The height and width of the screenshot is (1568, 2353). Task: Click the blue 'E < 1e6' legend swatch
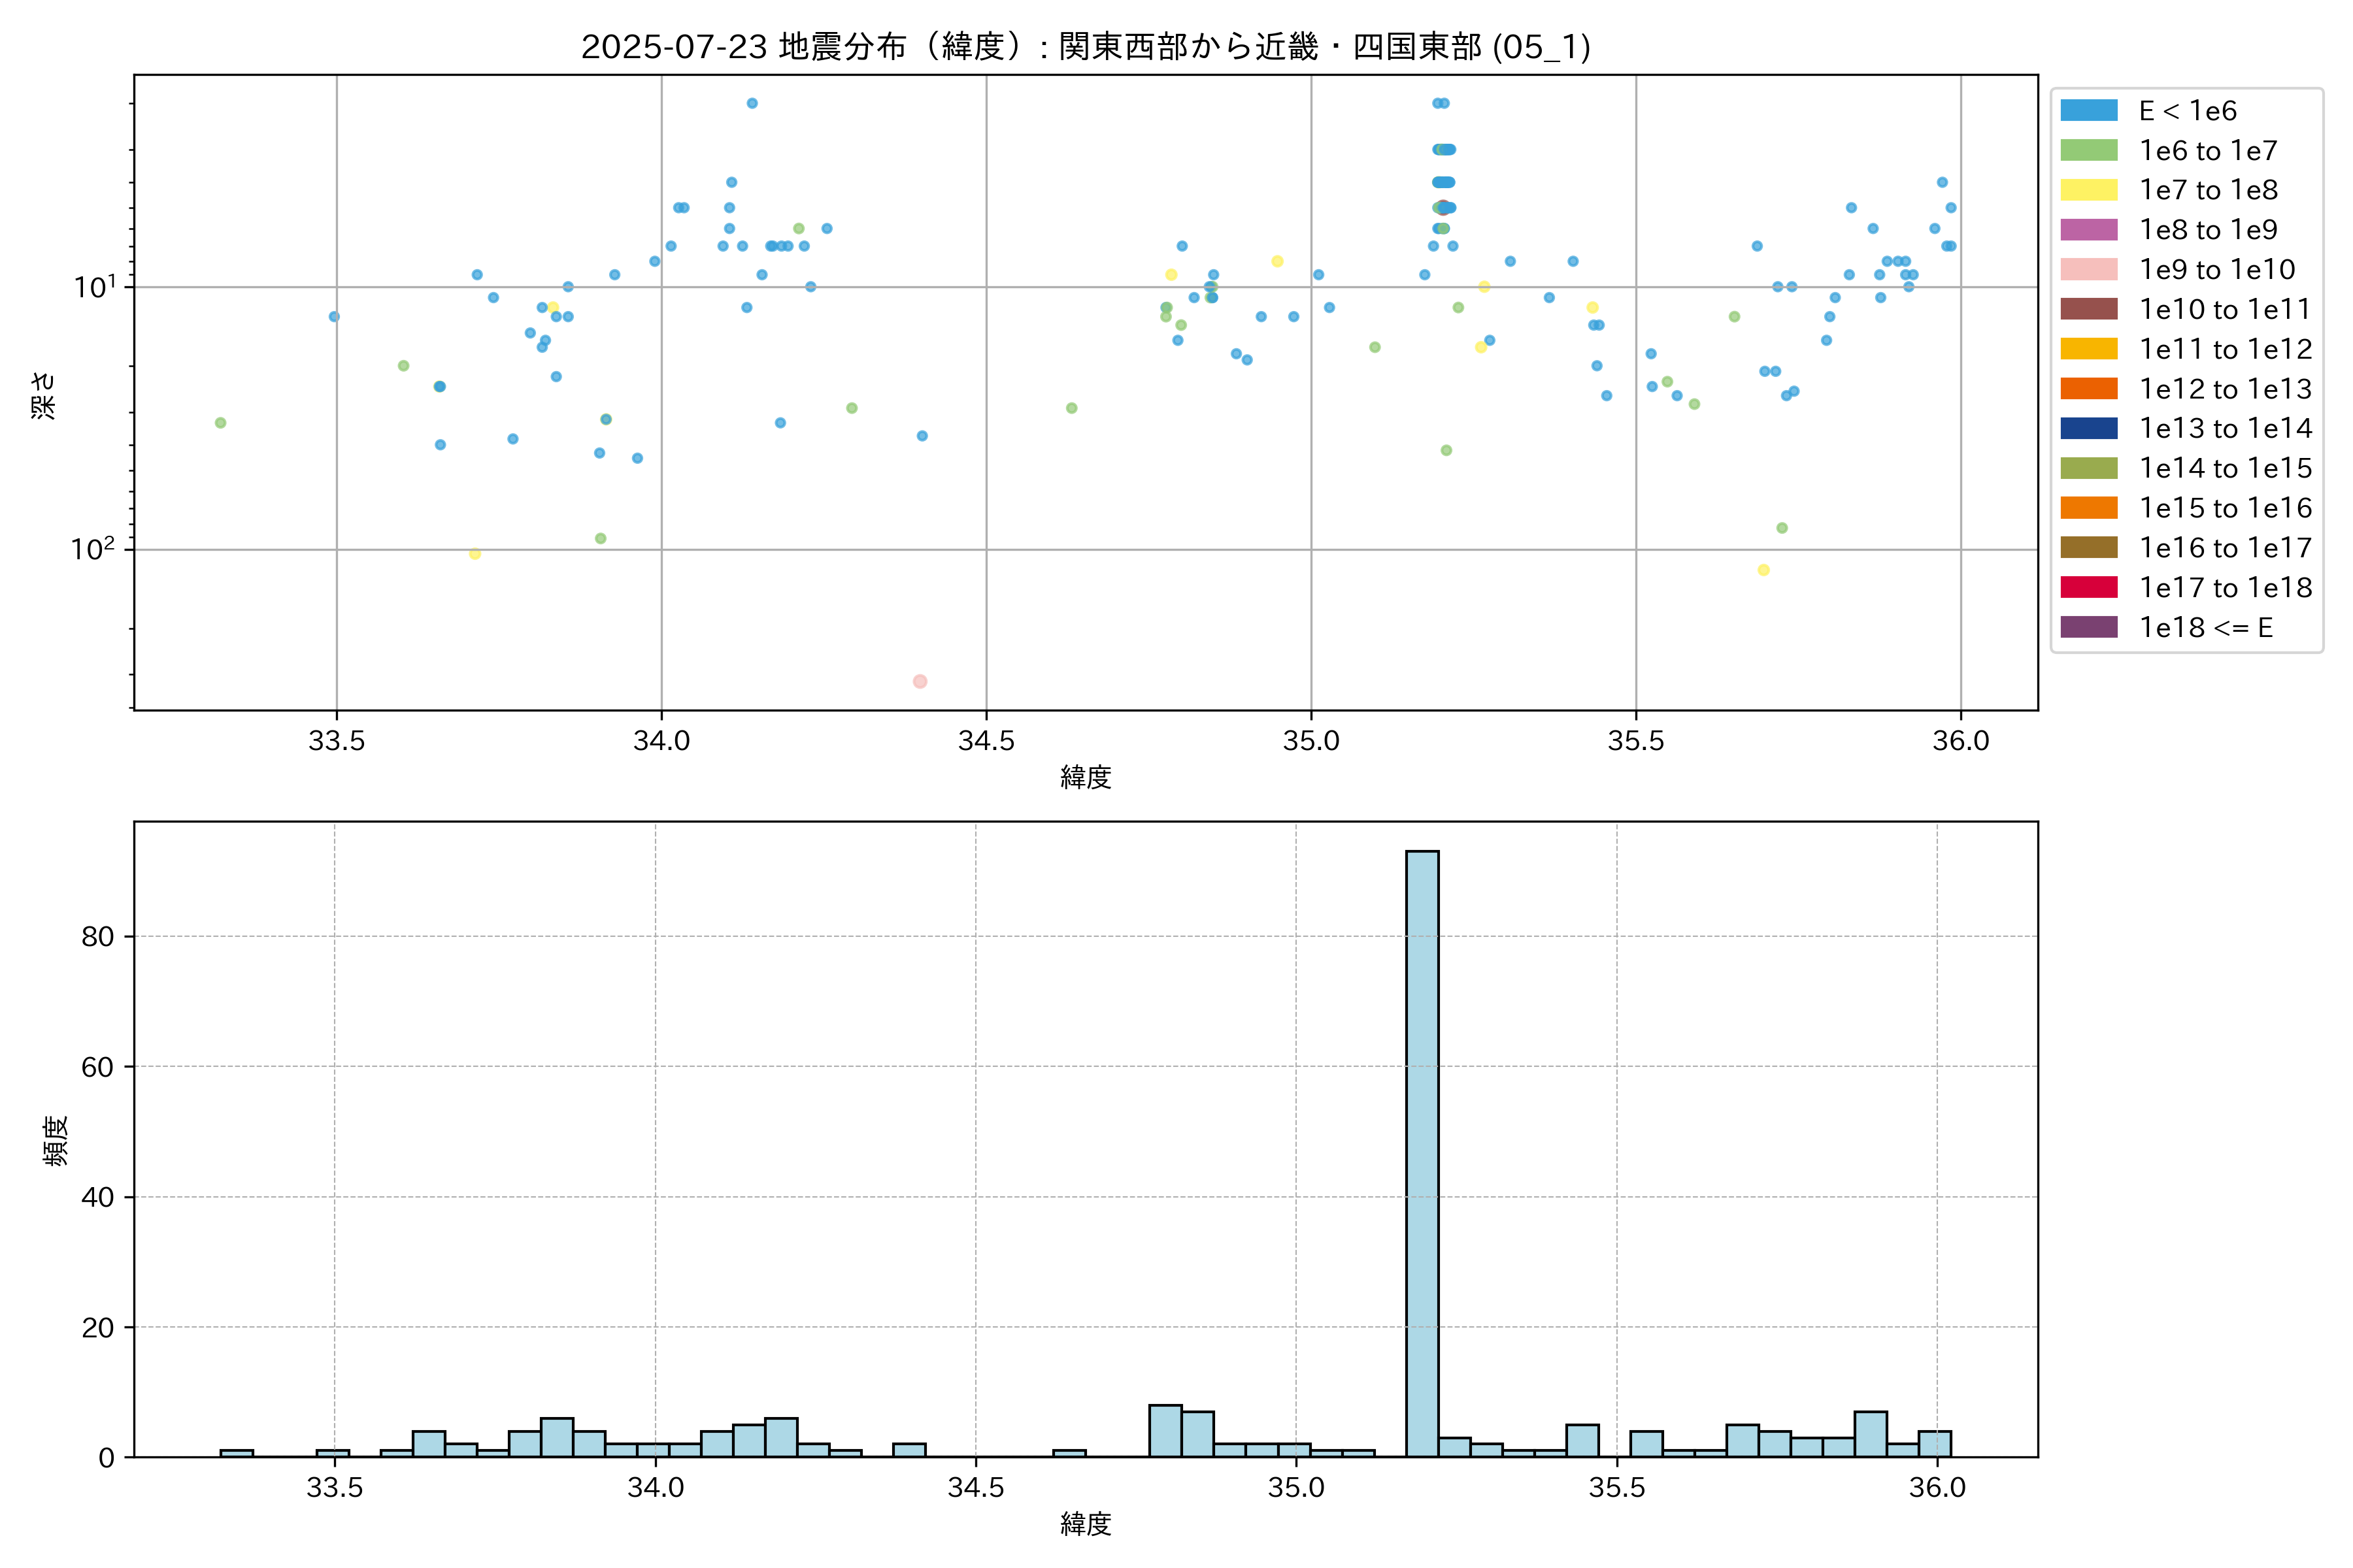point(2088,111)
